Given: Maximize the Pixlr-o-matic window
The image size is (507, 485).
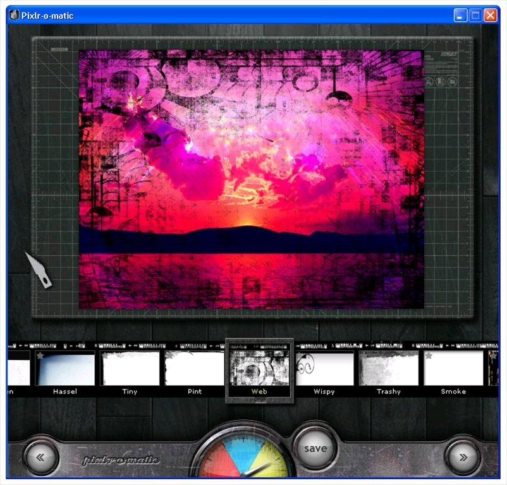Looking at the screenshot, I should [475, 15].
